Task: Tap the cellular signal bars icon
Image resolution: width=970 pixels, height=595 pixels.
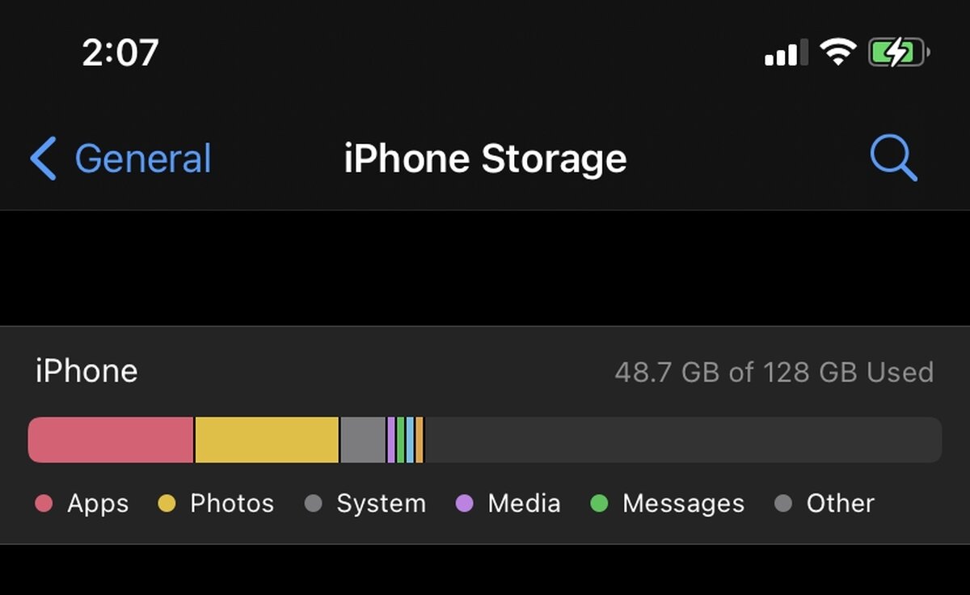Action: 786,54
